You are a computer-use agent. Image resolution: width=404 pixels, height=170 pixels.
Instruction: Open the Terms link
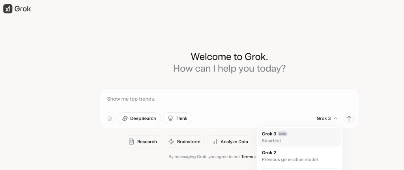point(247,157)
